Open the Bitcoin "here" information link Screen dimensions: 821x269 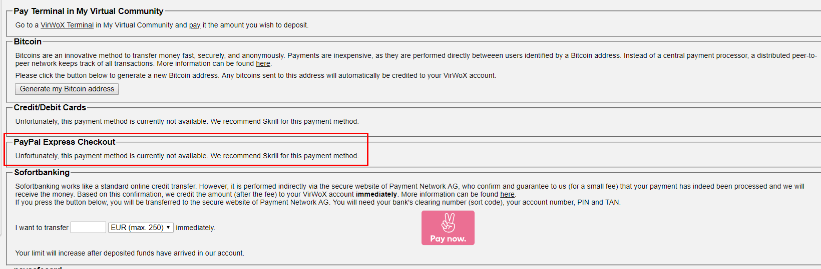263,63
